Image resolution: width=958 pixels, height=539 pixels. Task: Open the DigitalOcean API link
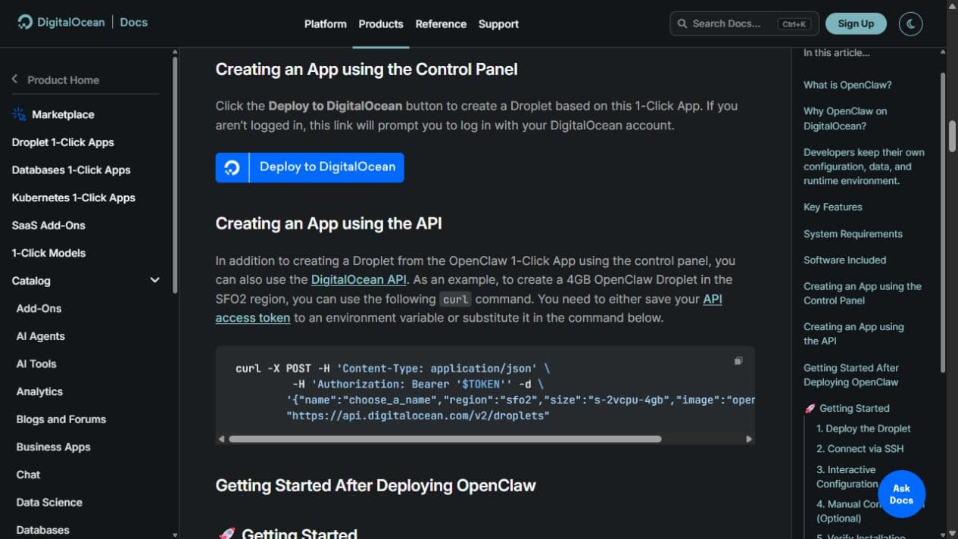359,279
